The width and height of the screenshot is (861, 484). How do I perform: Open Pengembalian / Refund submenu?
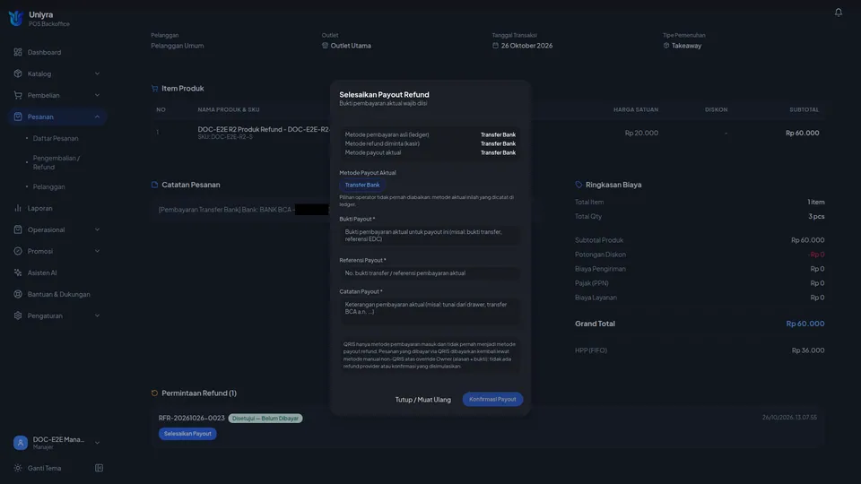57,162
